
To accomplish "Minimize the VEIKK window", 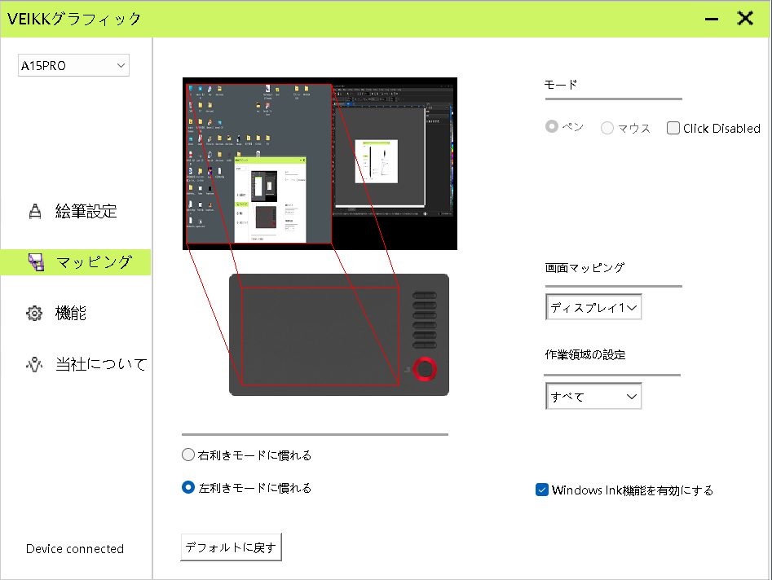I will coord(712,19).
